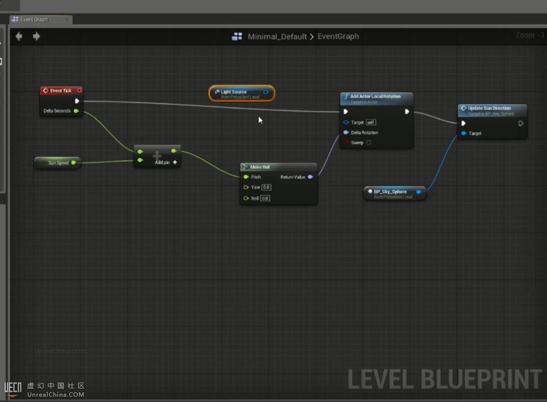Click the Event Tick execution output pin
This screenshot has width=547, height=402.
pos(77,101)
